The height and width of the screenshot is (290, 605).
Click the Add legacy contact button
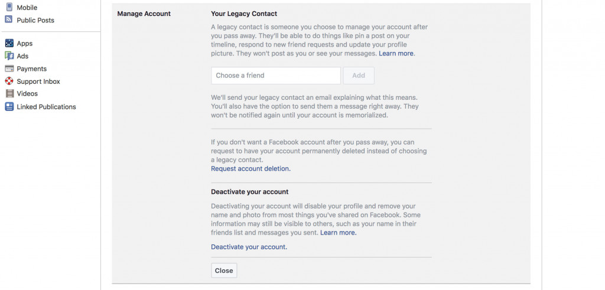[x=359, y=76]
